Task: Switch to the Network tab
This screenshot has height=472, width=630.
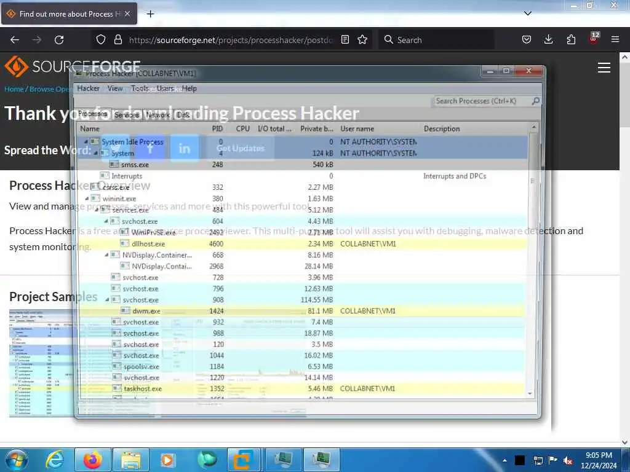Action: pos(158,115)
